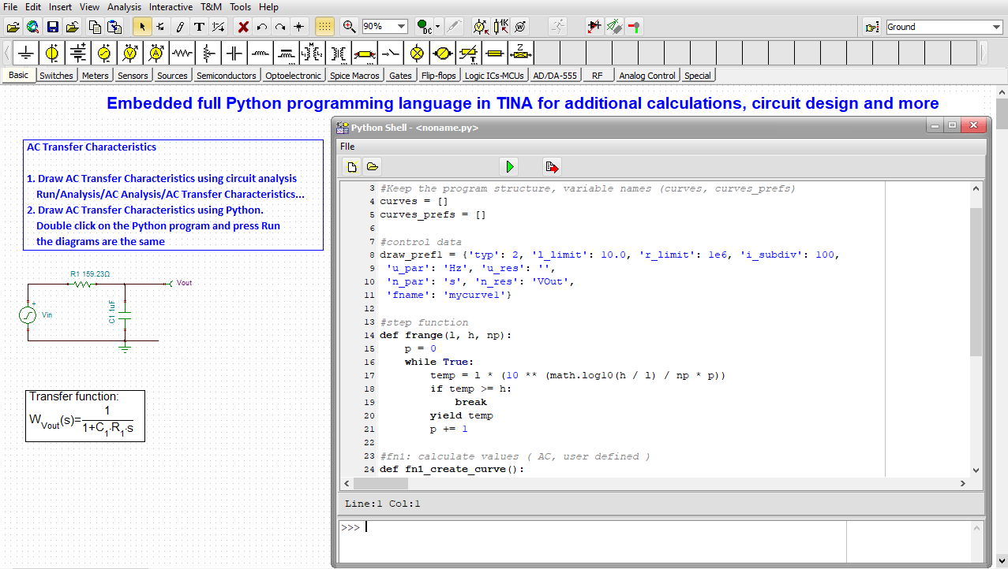Image resolution: width=1008 pixels, height=569 pixels.
Task: Select the Resistor component icon
Action: 182,54
